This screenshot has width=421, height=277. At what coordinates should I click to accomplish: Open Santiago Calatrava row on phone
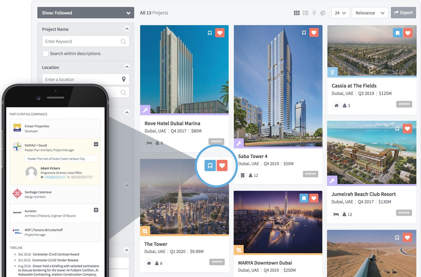pos(55,194)
